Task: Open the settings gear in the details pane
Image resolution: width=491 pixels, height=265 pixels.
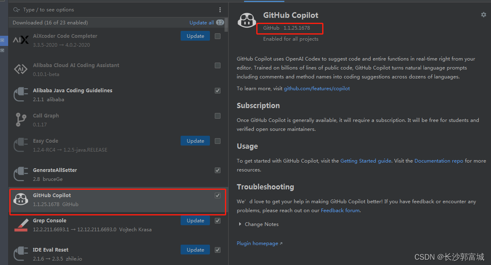Action: click(483, 14)
